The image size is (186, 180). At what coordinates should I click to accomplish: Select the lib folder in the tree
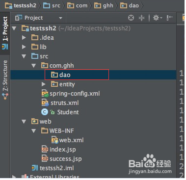(39, 47)
